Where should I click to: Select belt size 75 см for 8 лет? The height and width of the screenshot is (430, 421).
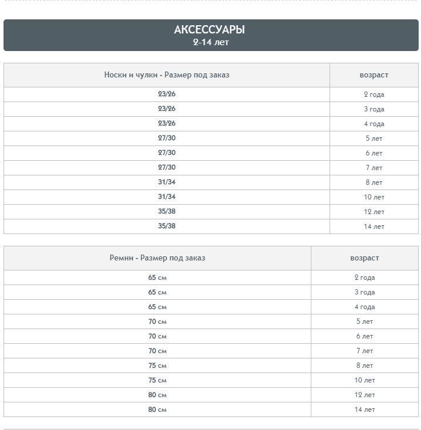pyautogui.click(x=157, y=365)
